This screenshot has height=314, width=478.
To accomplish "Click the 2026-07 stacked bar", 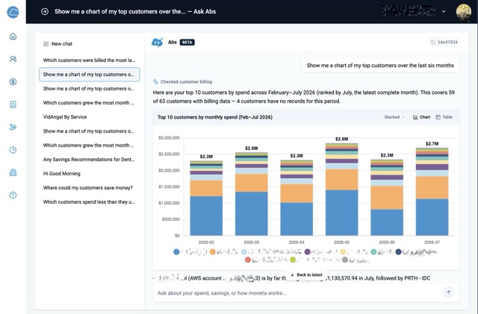I will tap(432, 192).
